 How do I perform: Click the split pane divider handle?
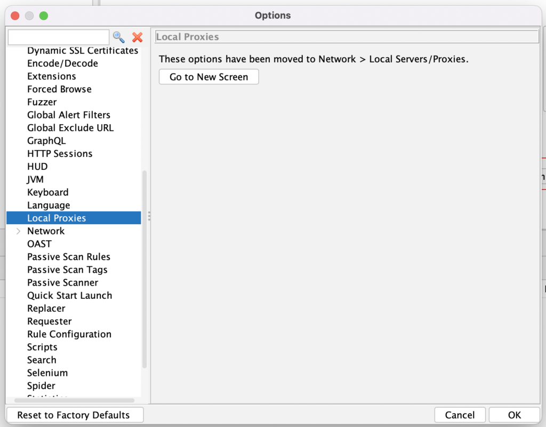coord(149,216)
